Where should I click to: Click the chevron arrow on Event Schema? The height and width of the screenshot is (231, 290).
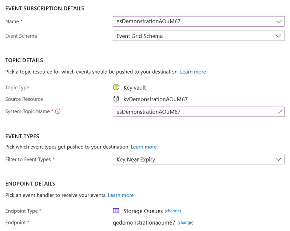279,36
